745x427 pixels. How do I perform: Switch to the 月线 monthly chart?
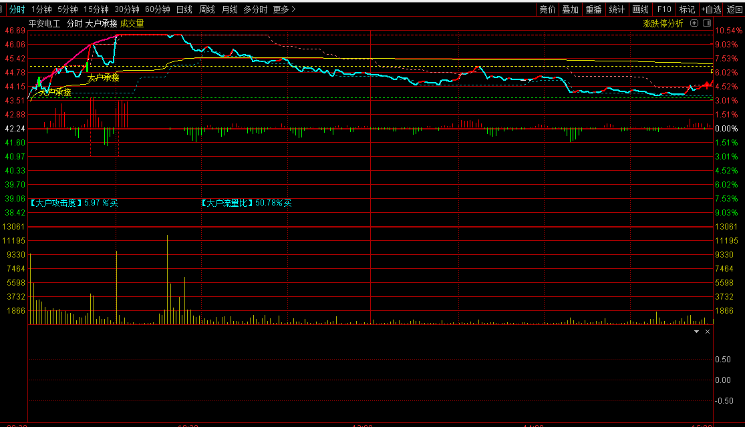[229, 9]
